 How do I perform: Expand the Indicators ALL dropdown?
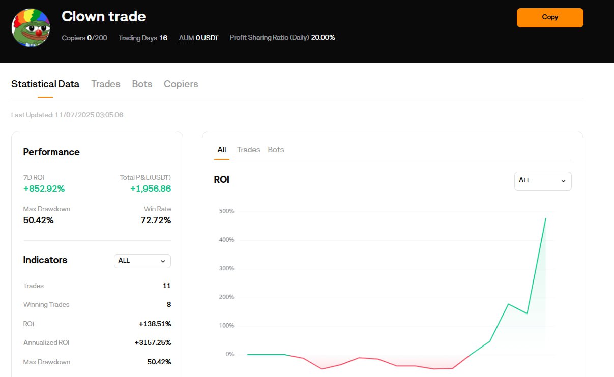(142, 261)
